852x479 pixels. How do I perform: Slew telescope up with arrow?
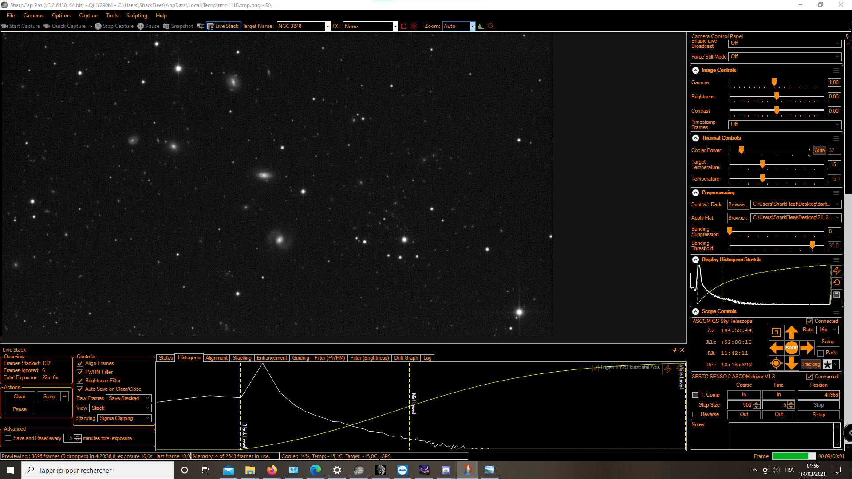[791, 332]
